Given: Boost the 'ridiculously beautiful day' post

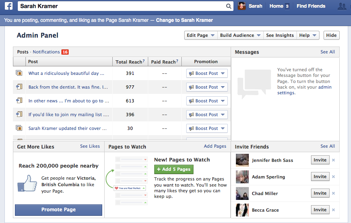Looking at the screenshot, I should [x=207, y=73].
